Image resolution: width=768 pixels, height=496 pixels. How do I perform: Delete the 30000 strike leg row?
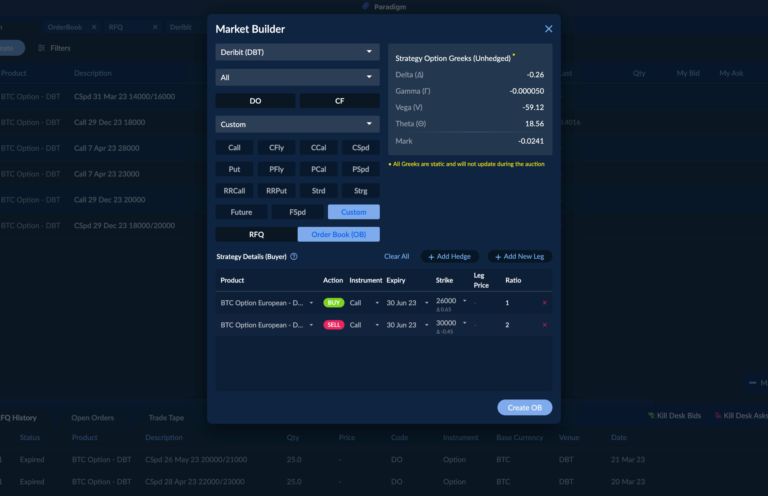[x=544, y=325]
